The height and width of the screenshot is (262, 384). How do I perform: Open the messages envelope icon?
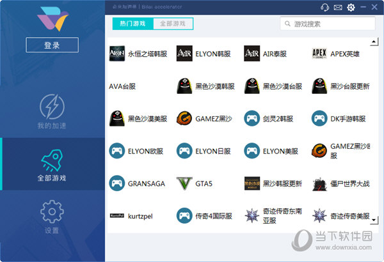(338, 7)
